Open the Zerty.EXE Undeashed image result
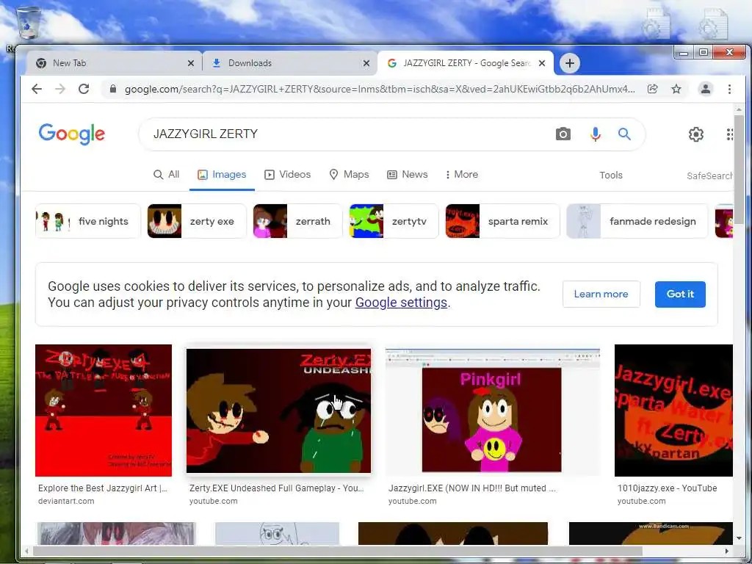The image size is (752, 564). (278, 411)
